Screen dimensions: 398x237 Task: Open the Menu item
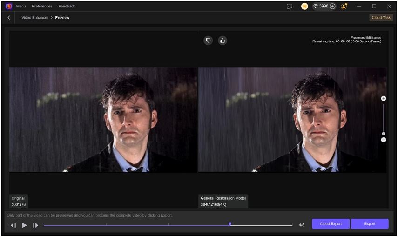21,6
